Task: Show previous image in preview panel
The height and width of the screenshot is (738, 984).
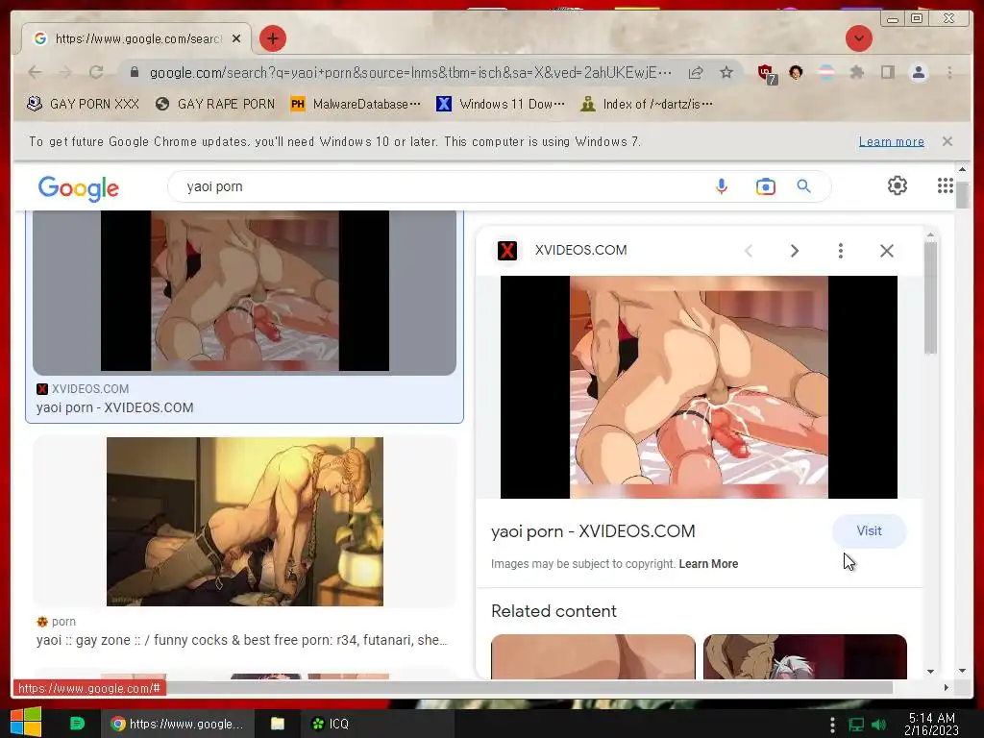Action: point(748,251)
